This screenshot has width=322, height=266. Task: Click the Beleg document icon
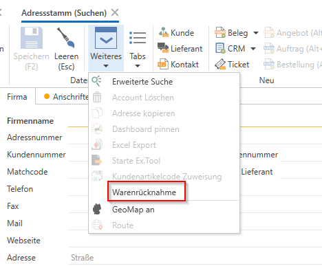(220, 33)
